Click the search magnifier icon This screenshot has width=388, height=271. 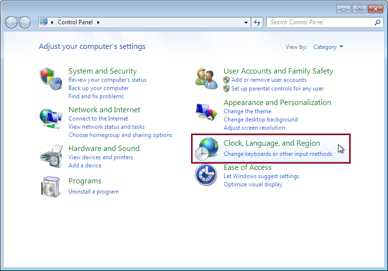coord(377,22)
